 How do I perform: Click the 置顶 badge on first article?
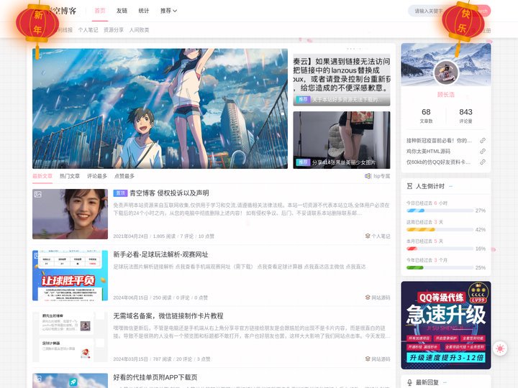120,193
